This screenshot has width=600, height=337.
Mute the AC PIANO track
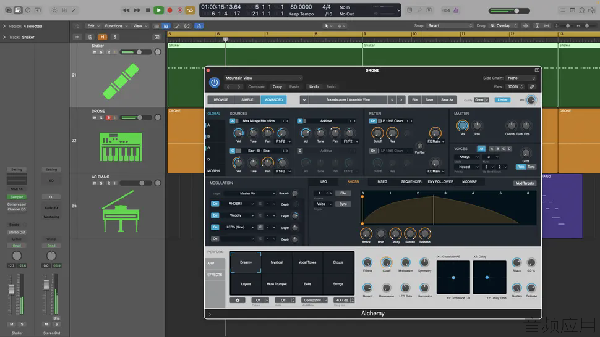95,183
